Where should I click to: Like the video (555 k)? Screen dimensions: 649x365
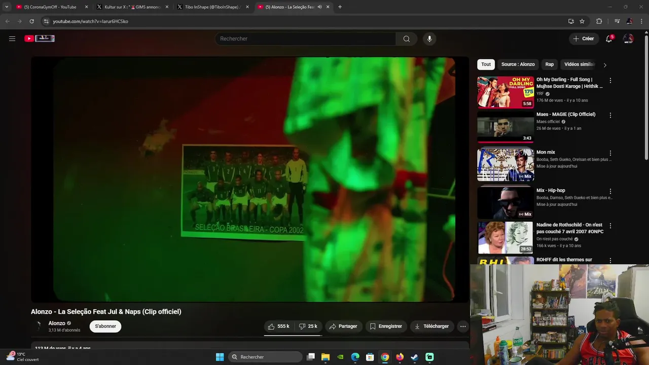(x=278, y=326)
